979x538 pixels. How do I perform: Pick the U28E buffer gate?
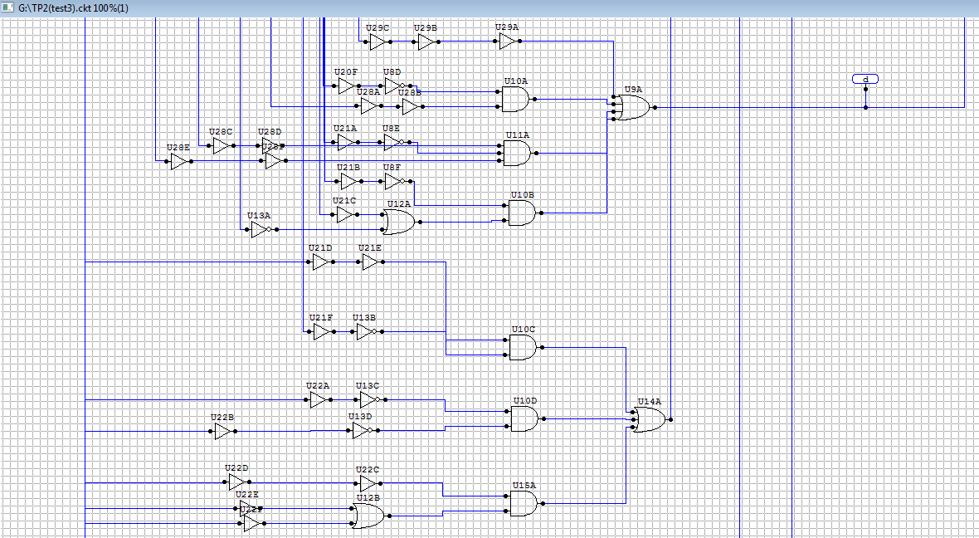[178, 162]
